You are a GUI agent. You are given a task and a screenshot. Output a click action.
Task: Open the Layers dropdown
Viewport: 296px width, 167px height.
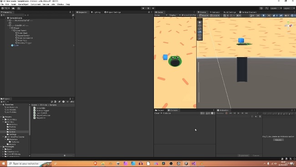pos(276,8)
